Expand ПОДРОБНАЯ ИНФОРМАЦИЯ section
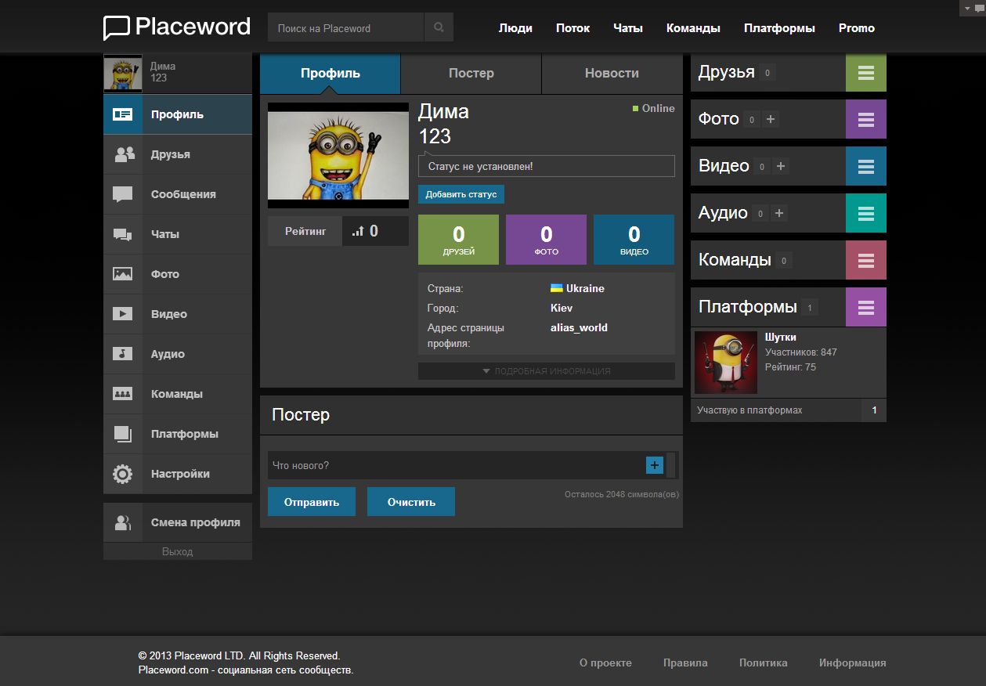Image resolution: width=986 pixels, height=686 pixels. (x=547, y=371)
